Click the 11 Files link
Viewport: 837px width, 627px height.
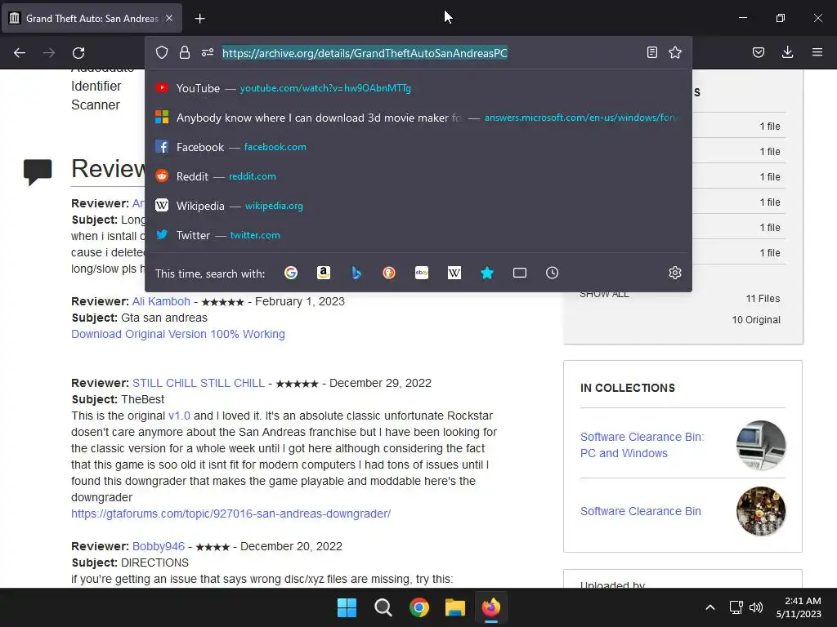[763, 299]
